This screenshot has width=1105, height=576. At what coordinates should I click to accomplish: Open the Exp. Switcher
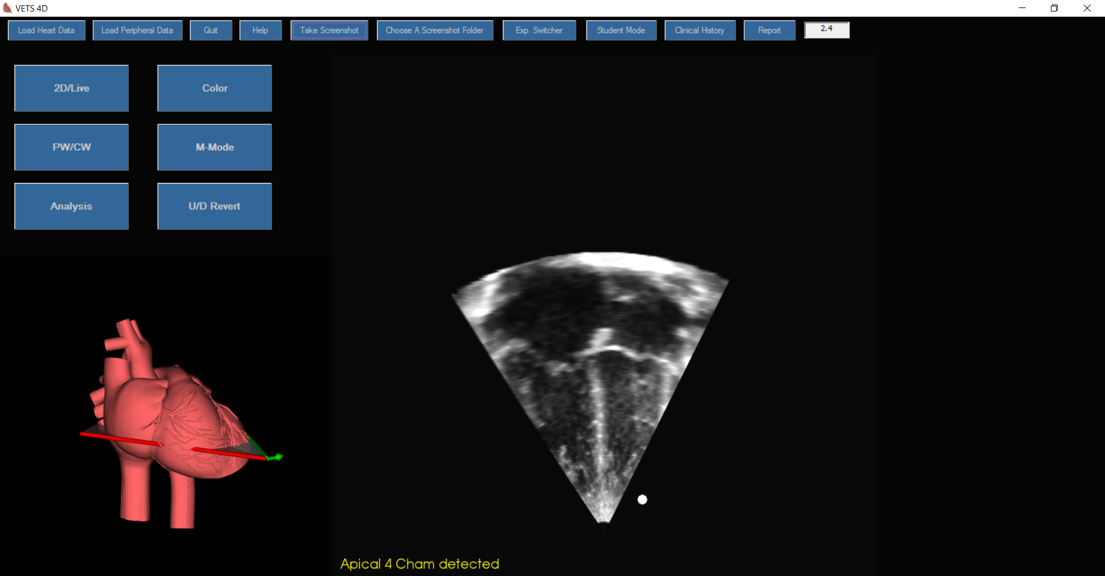point(539,30)
